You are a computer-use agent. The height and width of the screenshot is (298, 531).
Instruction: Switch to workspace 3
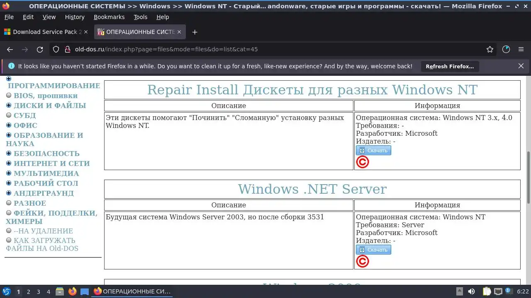(x=38, y=292)
